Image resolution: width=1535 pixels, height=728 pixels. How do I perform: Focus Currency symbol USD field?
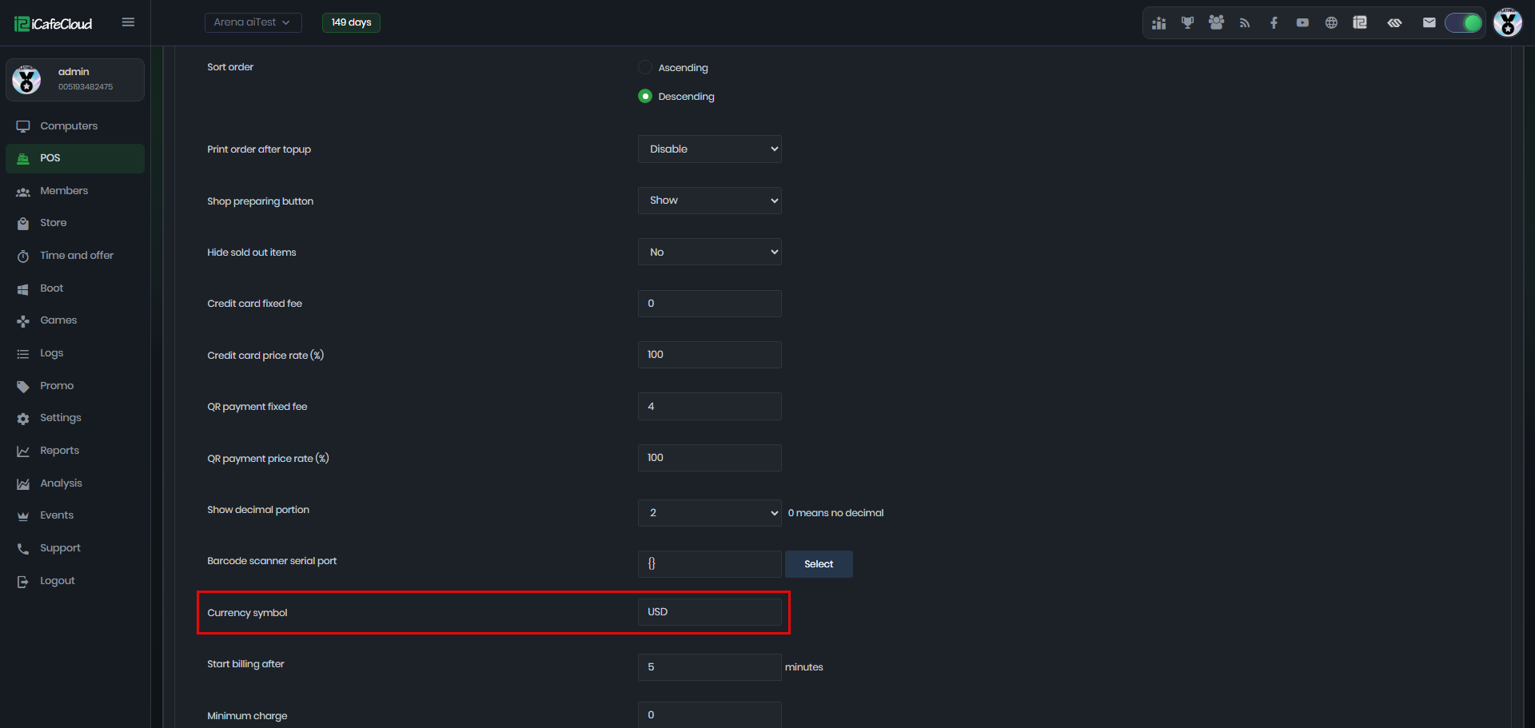709,612
